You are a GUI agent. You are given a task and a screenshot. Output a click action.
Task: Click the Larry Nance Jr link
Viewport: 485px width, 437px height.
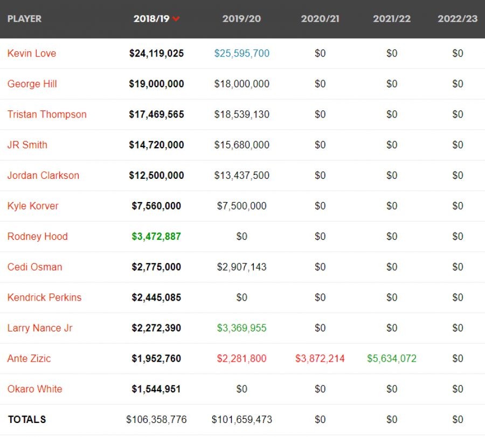(x=40, y=328)
